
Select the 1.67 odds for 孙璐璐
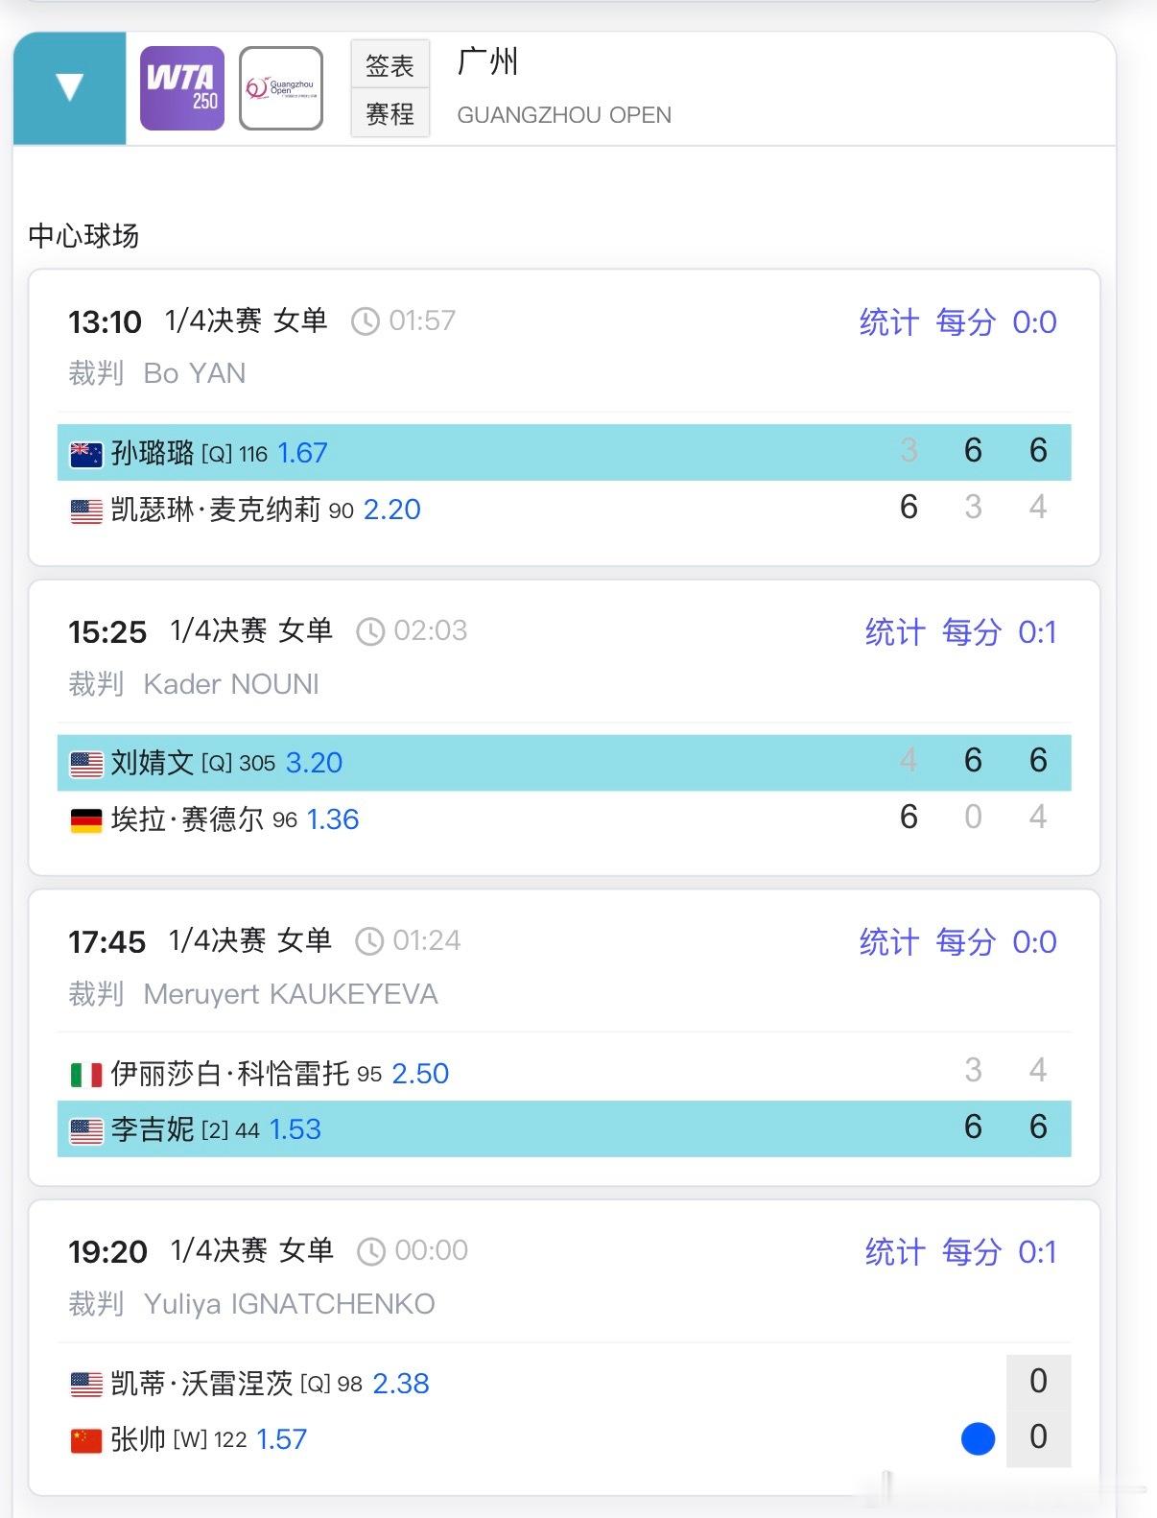[302, 453]
